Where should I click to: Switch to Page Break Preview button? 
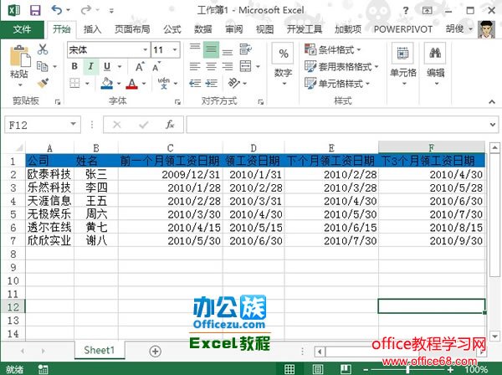[346, 369]
